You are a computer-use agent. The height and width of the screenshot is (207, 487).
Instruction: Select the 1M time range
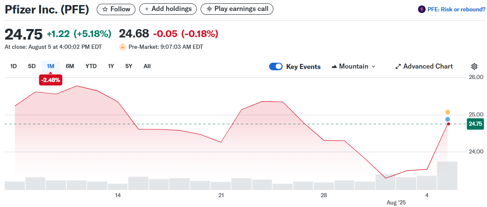pyautogui.click(x=50, y=66)
